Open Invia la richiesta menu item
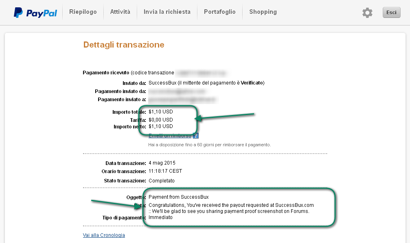Screen dimensions: 410x243 167,12
